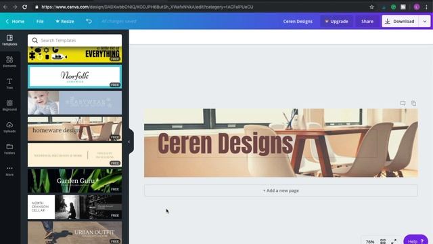The image size is (433, 244).
Task: Click the browser profile avatar
Action: (x=417, y=7)
